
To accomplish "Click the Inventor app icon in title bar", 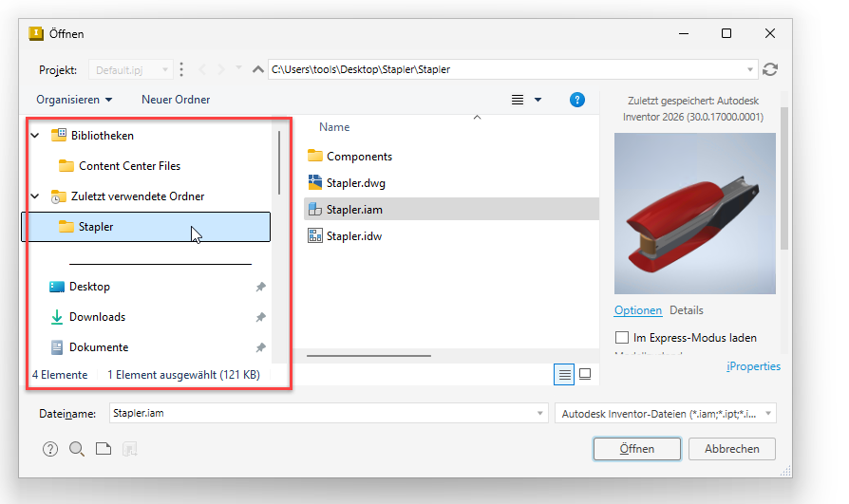I will tap(36, 33).
